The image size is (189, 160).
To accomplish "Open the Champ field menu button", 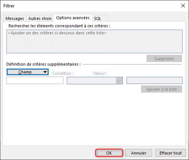I will pyautogui.click(x=28, y=72).
